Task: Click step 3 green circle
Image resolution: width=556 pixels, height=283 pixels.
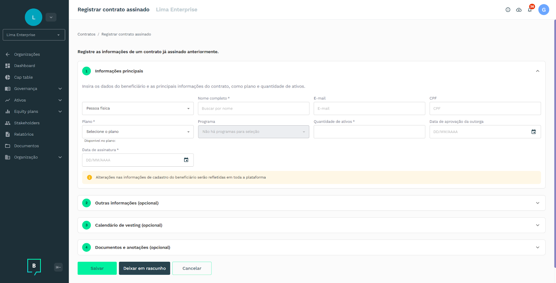Action: pos(87,225)
